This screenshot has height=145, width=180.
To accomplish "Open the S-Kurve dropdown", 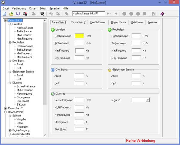I will click(x=148, y=100).
